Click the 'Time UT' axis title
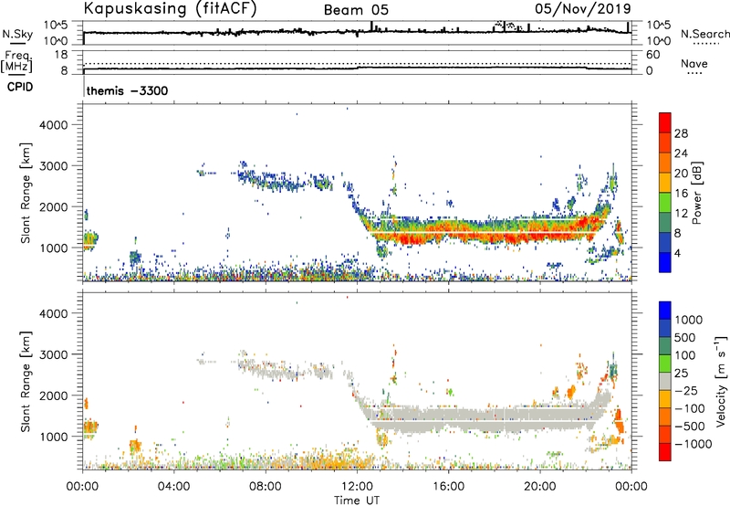The height and width of the screenshot is (506, 730). click(x=357, y=501)
